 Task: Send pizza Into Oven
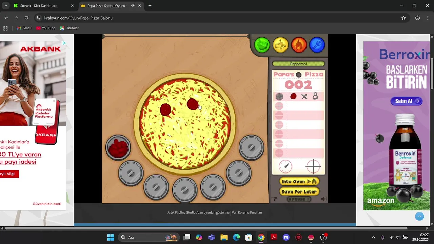[299, 182]
